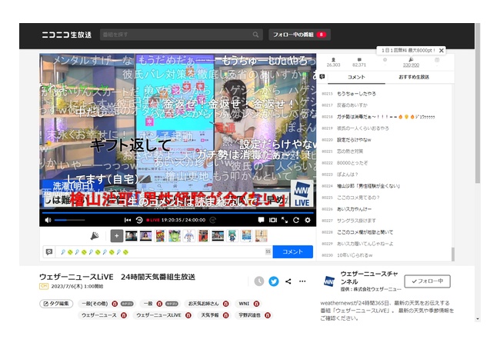The width and height of the screenshot is (500, 346).
Task: Select the white rabbit character emotion thumbnail
Action: pos(188,236)
